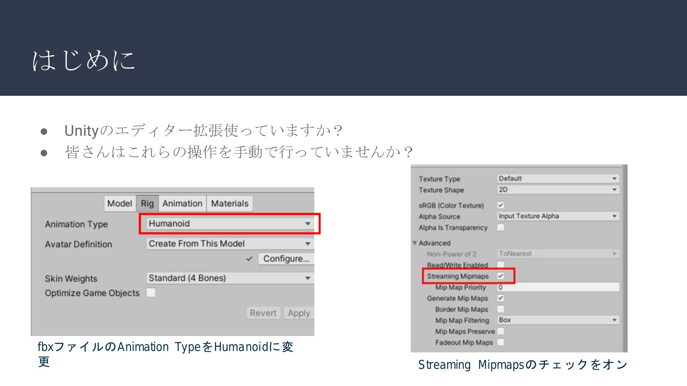
Task: Click the Configure... button
Action: [x=286, y=259]
